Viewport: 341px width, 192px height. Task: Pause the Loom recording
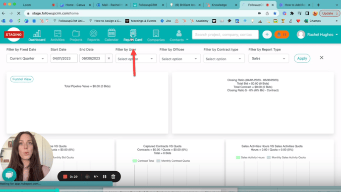tap(105, 177)
